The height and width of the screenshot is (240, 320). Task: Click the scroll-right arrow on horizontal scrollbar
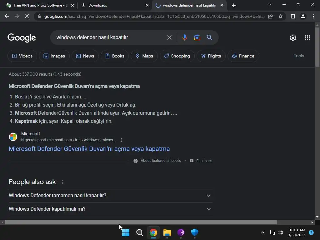coord(312,222)
